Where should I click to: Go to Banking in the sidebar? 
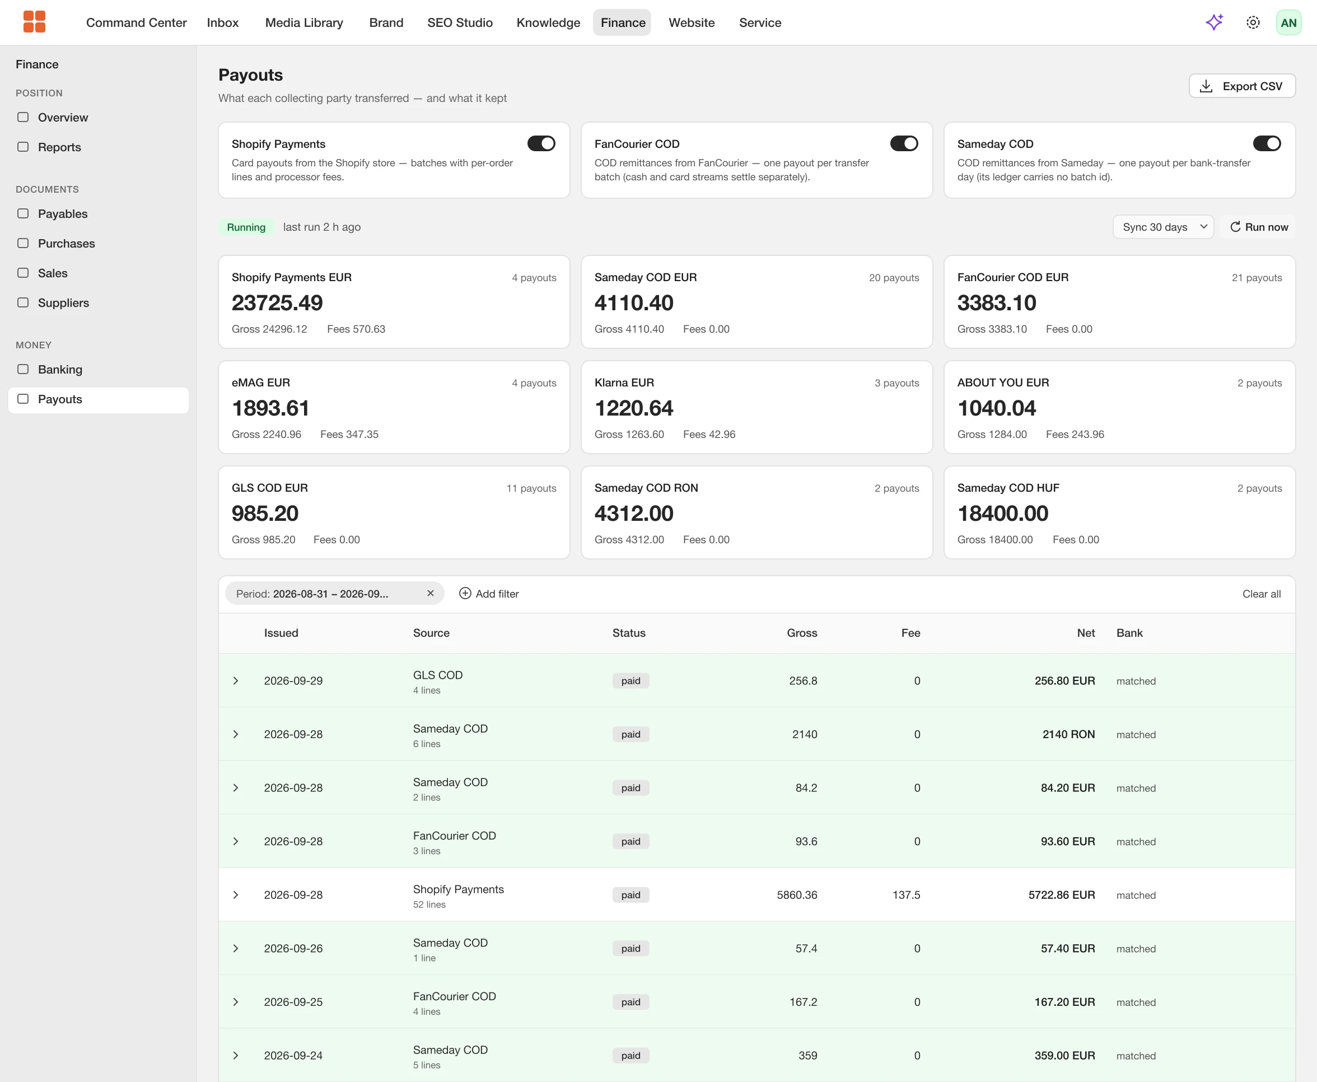(99, 369)
